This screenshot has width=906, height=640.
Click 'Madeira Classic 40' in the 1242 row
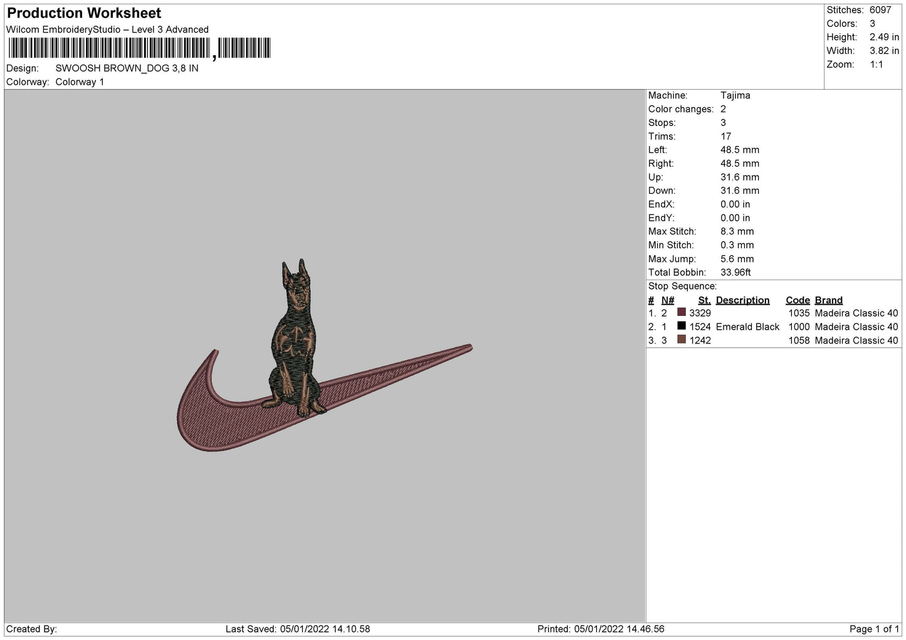(856, 341)
